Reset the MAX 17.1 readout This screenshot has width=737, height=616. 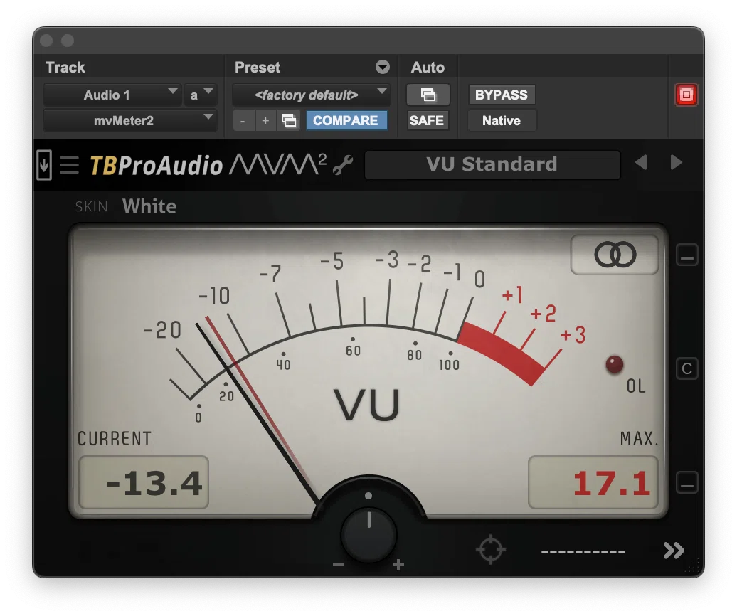coord(593,482)
